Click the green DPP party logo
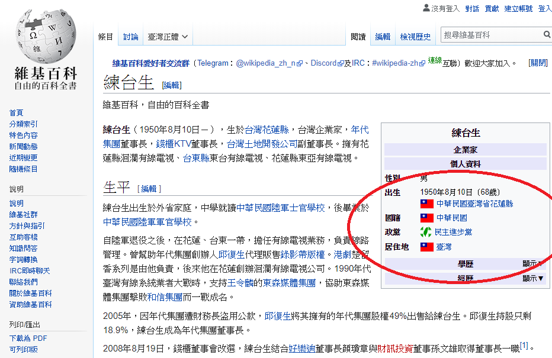Screen dimensions: 552x358 [x=426, y=232]
